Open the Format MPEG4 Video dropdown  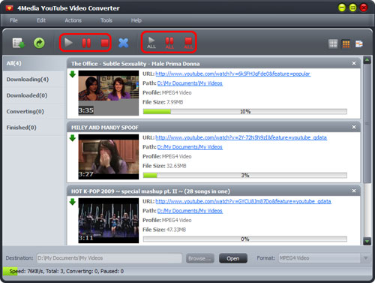(324, 258)
